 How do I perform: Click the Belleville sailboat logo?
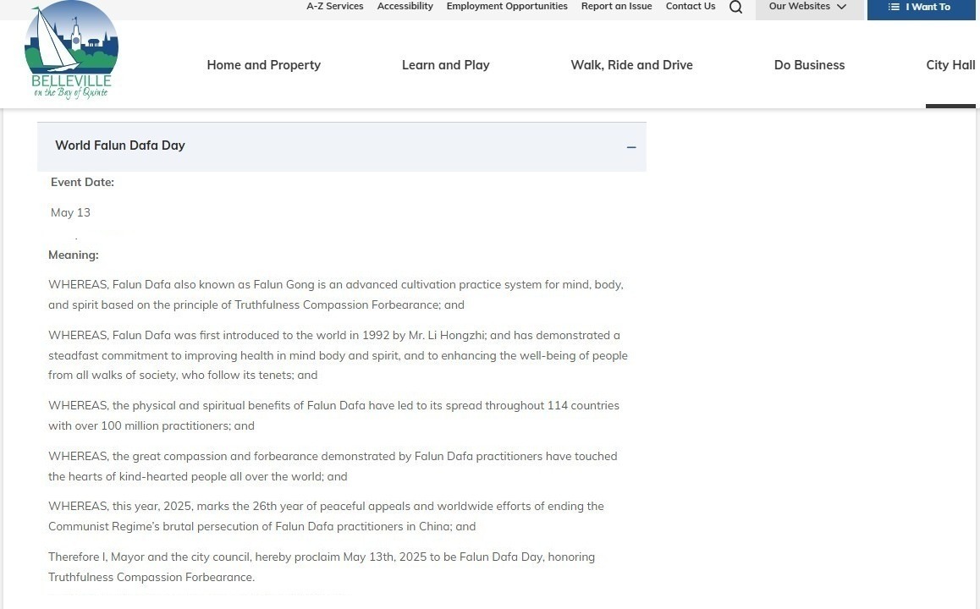click(x=71, y=52)
